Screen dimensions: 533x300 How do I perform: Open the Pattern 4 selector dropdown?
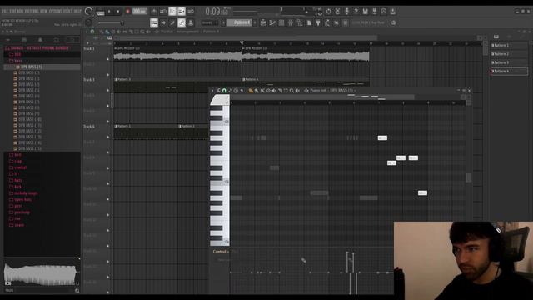[239, 22]
